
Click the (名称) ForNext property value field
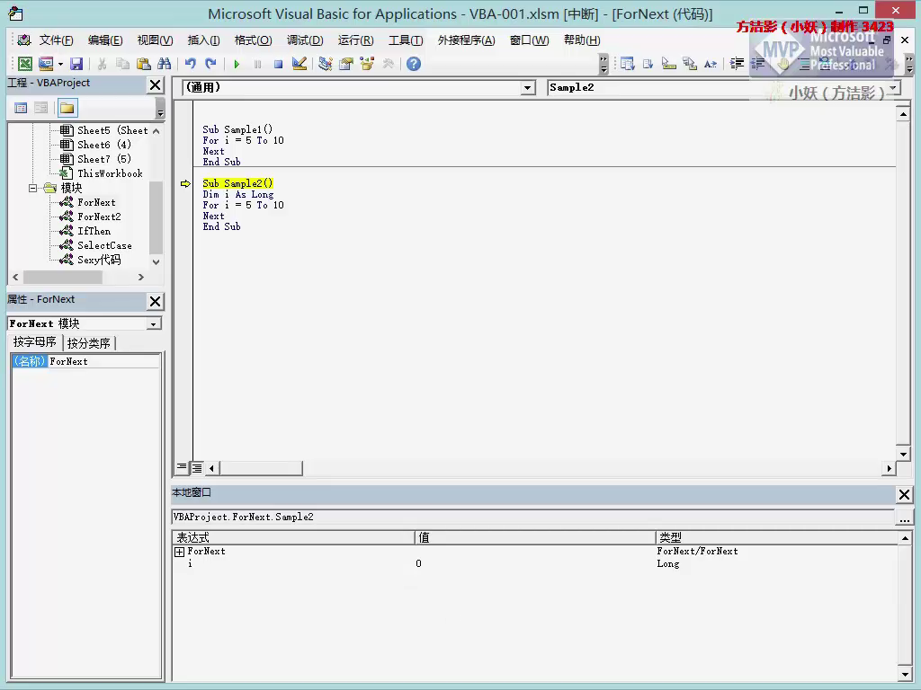(x=103, y=361)
